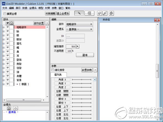Open the 幫助 menu
This screenshot has width=163, height=122.
68,8
